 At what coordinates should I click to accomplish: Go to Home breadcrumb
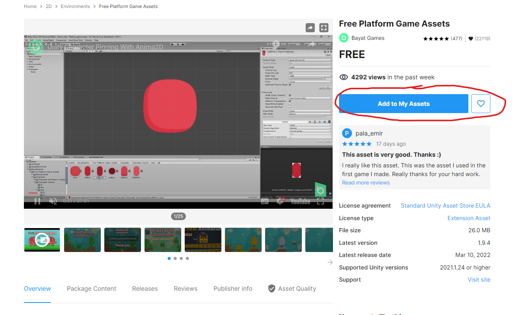[x=30, y=6]
